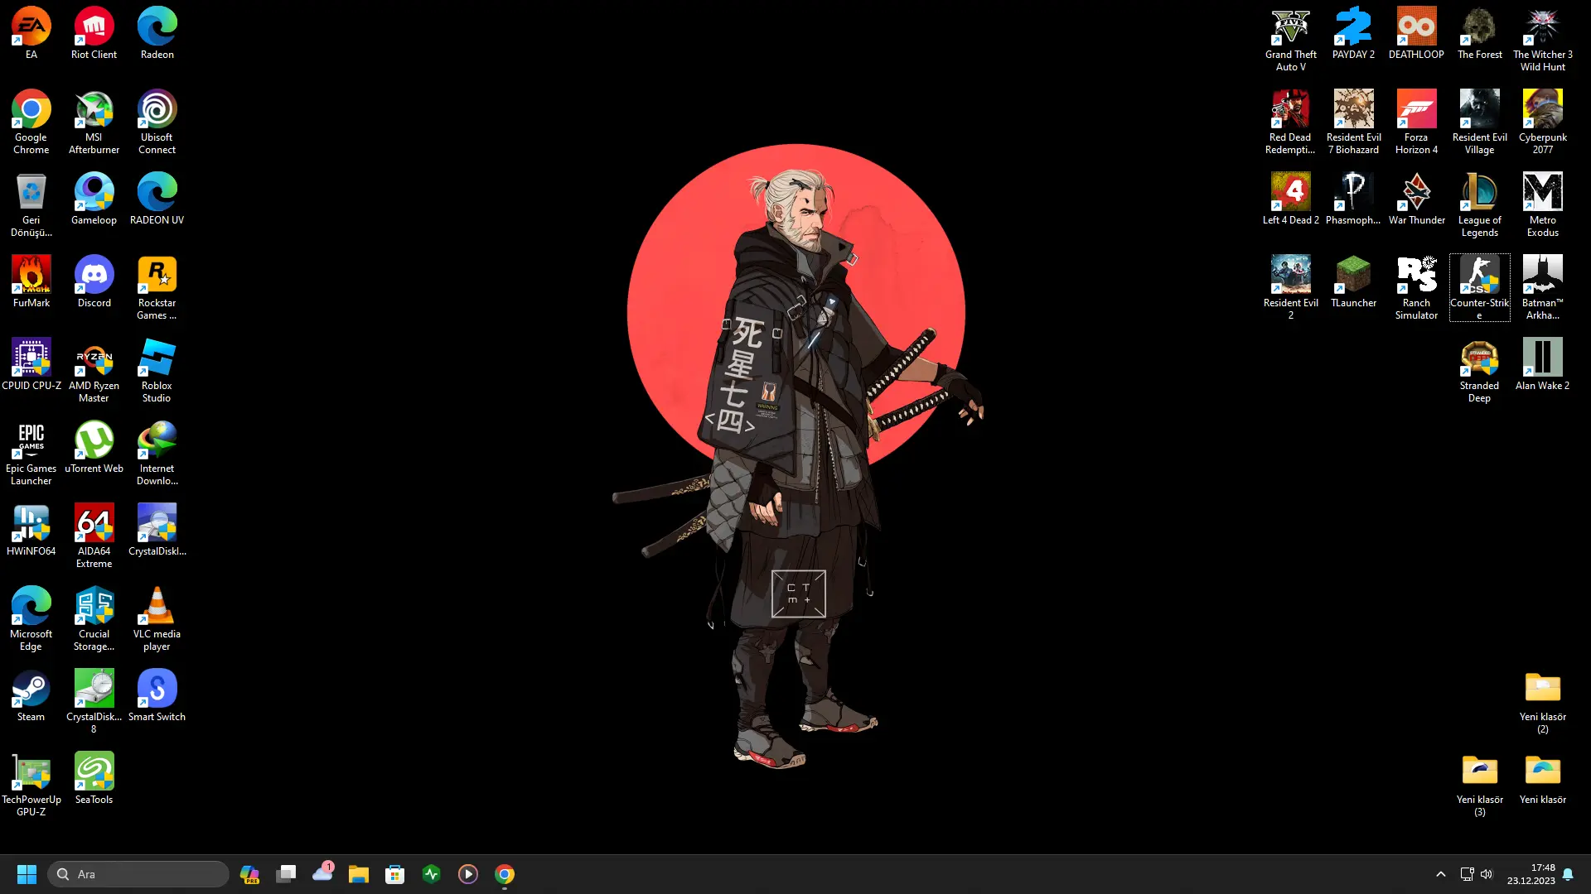Screen dimensions: 1591x894
Task: Click the PAYDAY 2 game icon
Action: pyautogui.click(x=1353, y=33)
